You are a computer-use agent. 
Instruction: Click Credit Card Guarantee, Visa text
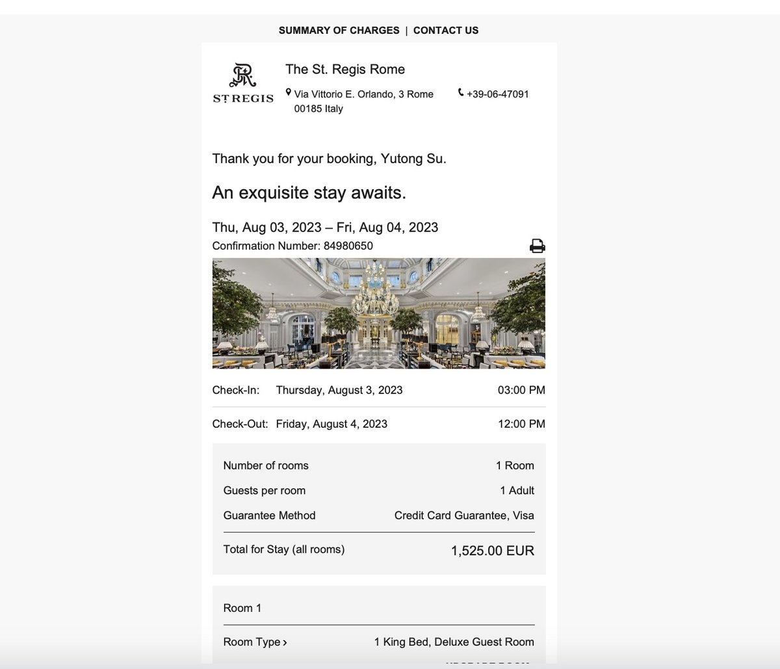coord(464,516)
